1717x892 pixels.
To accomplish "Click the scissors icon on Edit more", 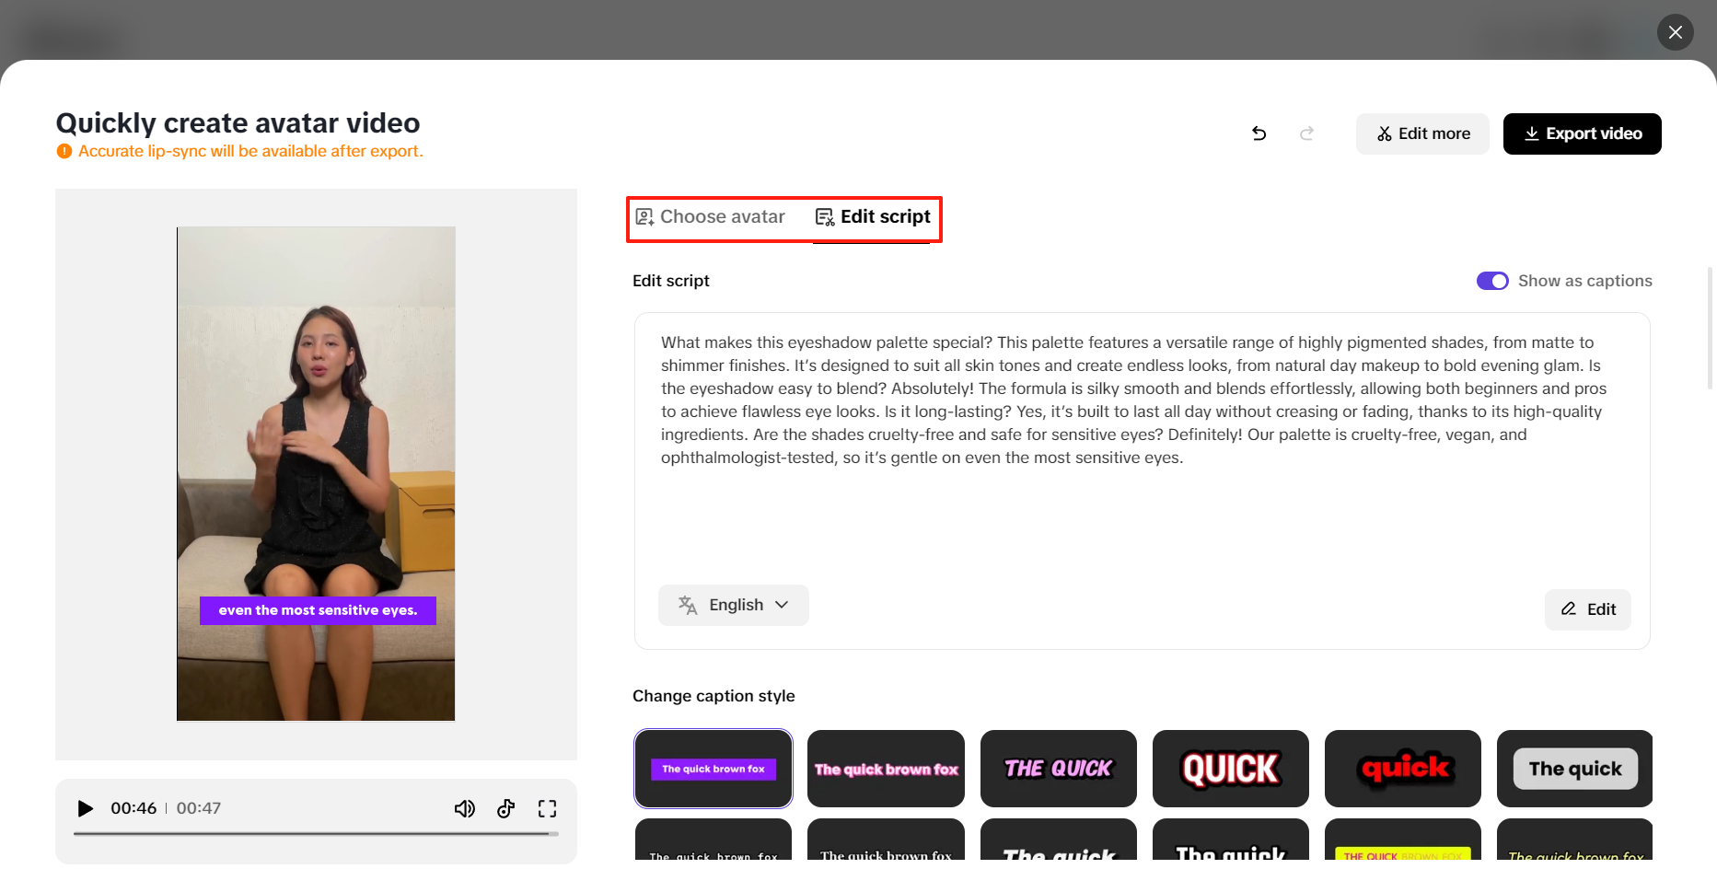I will (1385, 133).
